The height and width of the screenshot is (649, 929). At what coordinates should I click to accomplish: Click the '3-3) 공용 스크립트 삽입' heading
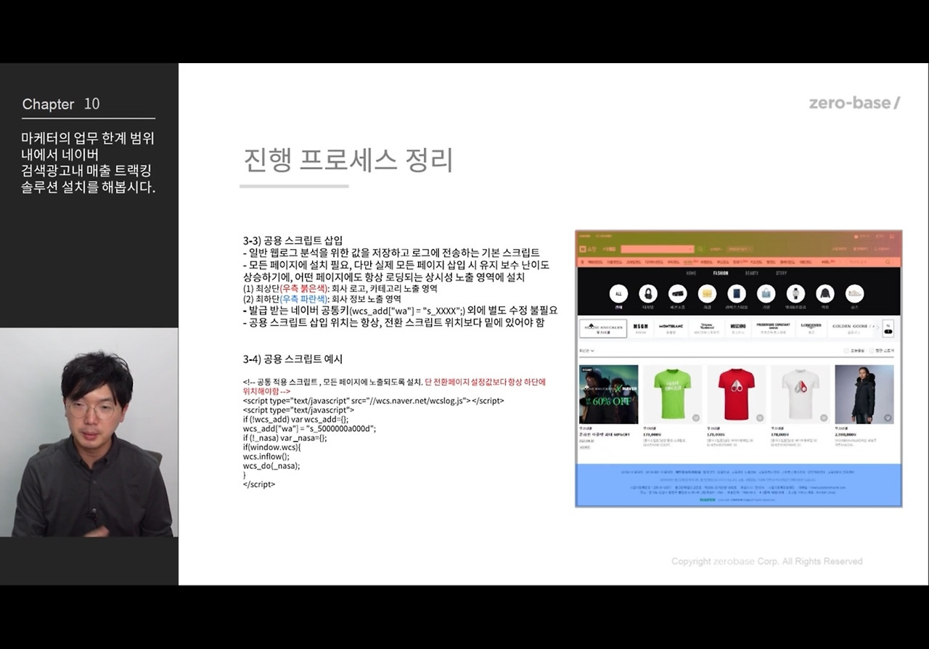click(292, 240)
